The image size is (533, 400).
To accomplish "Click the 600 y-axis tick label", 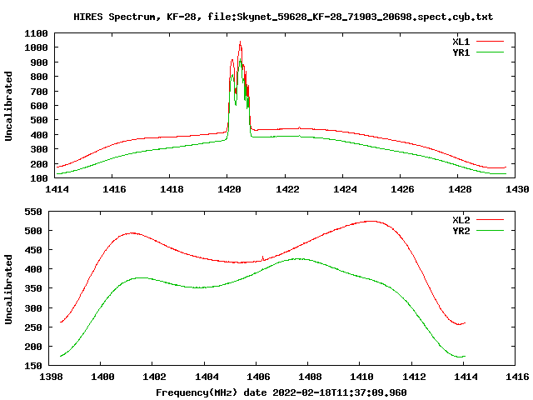I will point(39,106).
